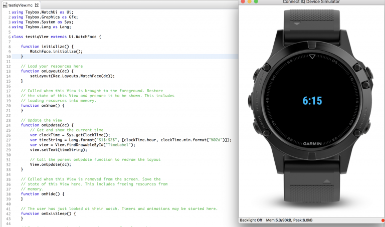Viewport: 385px width, 227px height.
Task: Place cursor on 'using Toybox.System as Sys;' line
Action: click(43, 22)
